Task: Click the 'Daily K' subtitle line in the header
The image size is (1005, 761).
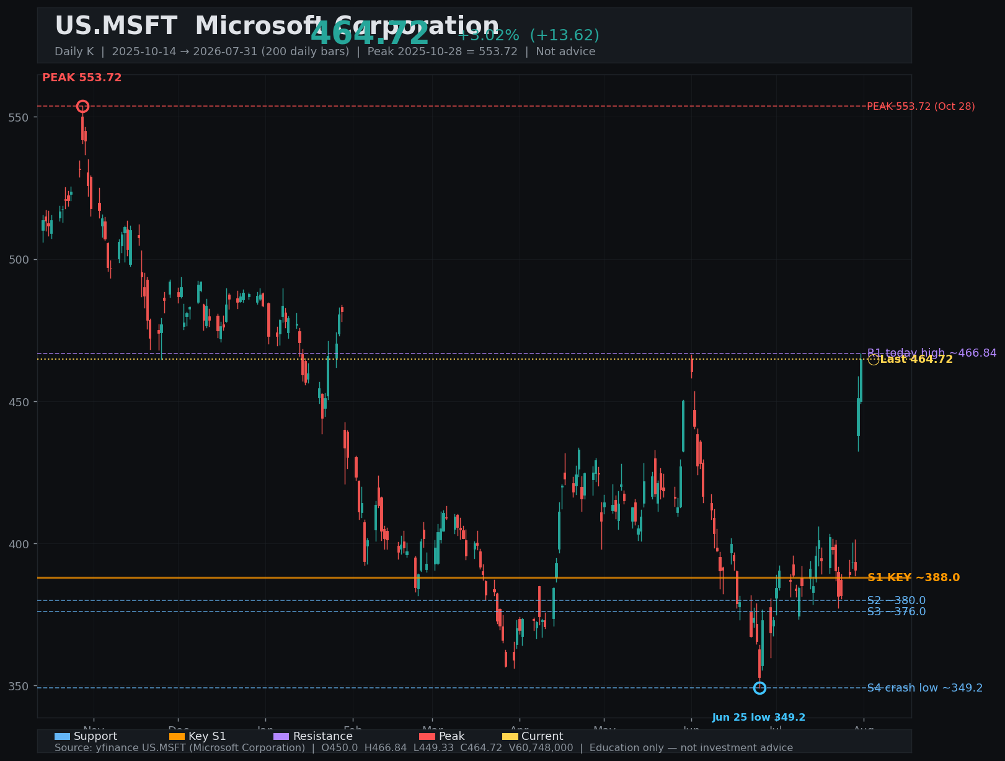Action: tap(325, 51)
